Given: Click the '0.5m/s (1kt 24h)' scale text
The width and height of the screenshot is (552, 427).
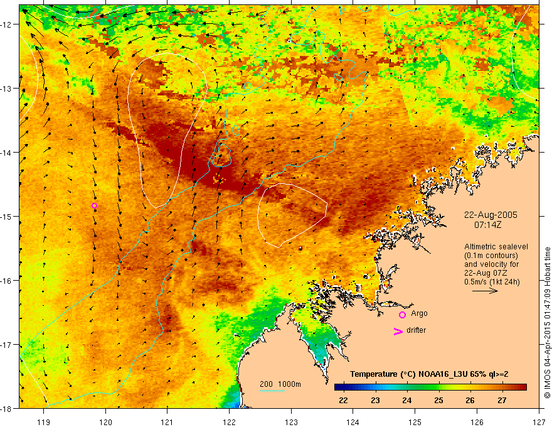Looking at the screenshot, I should point(492,282).
